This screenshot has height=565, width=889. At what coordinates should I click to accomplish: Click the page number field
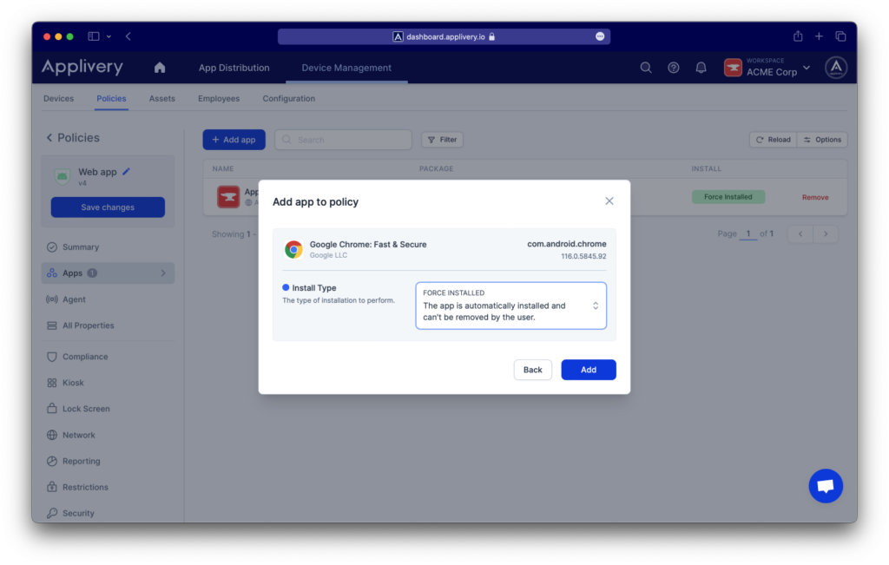(747, 233)
